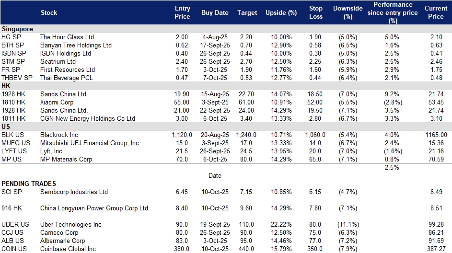Click the MP US ticker

pos(12,159)
